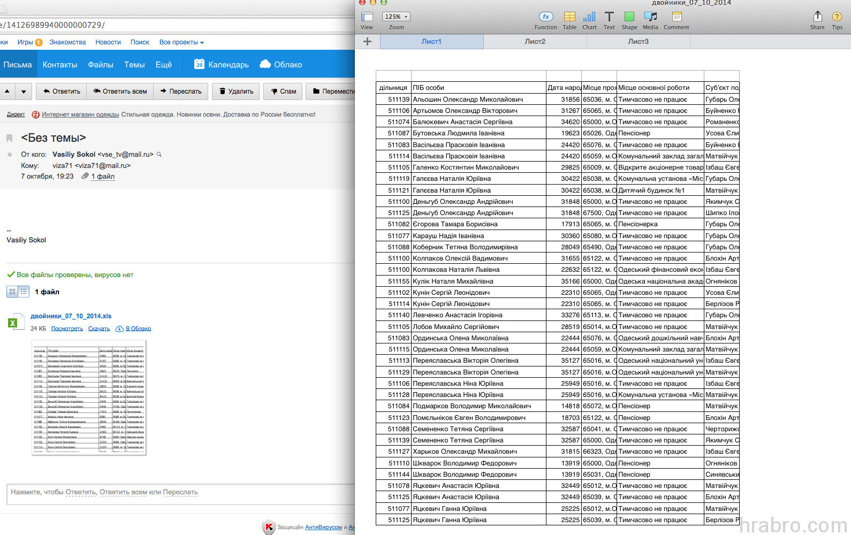
Task: Open the spreadsheet attachment preview thumbnail
Action: pyautogui.click(x=89, y=398)
